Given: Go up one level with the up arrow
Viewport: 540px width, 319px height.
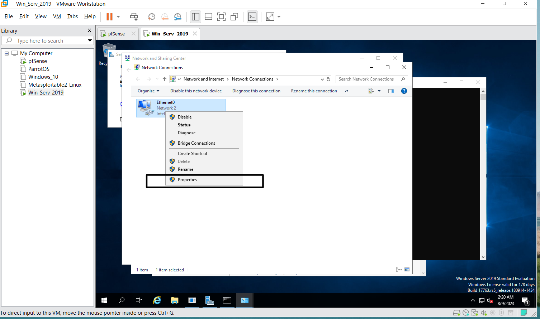Looking at the screenshot, I should pyautogui.click(x=165, y=79).
